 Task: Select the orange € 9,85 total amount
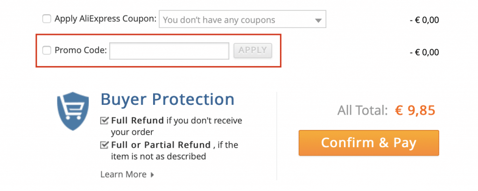[415, 111]
